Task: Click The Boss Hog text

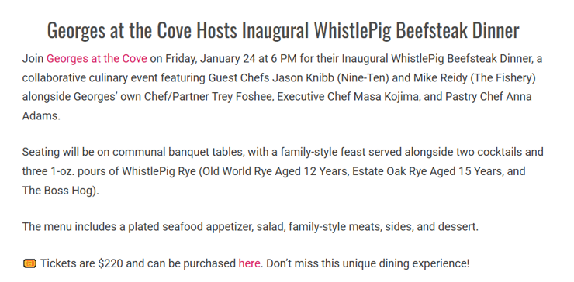Action: click(x=57, y=191)
